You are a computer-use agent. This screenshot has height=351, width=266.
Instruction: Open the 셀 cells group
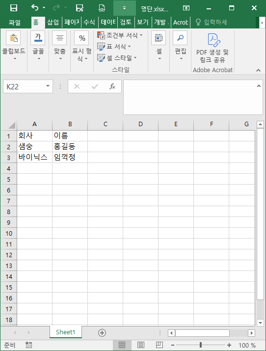click(x=159, y=46)
